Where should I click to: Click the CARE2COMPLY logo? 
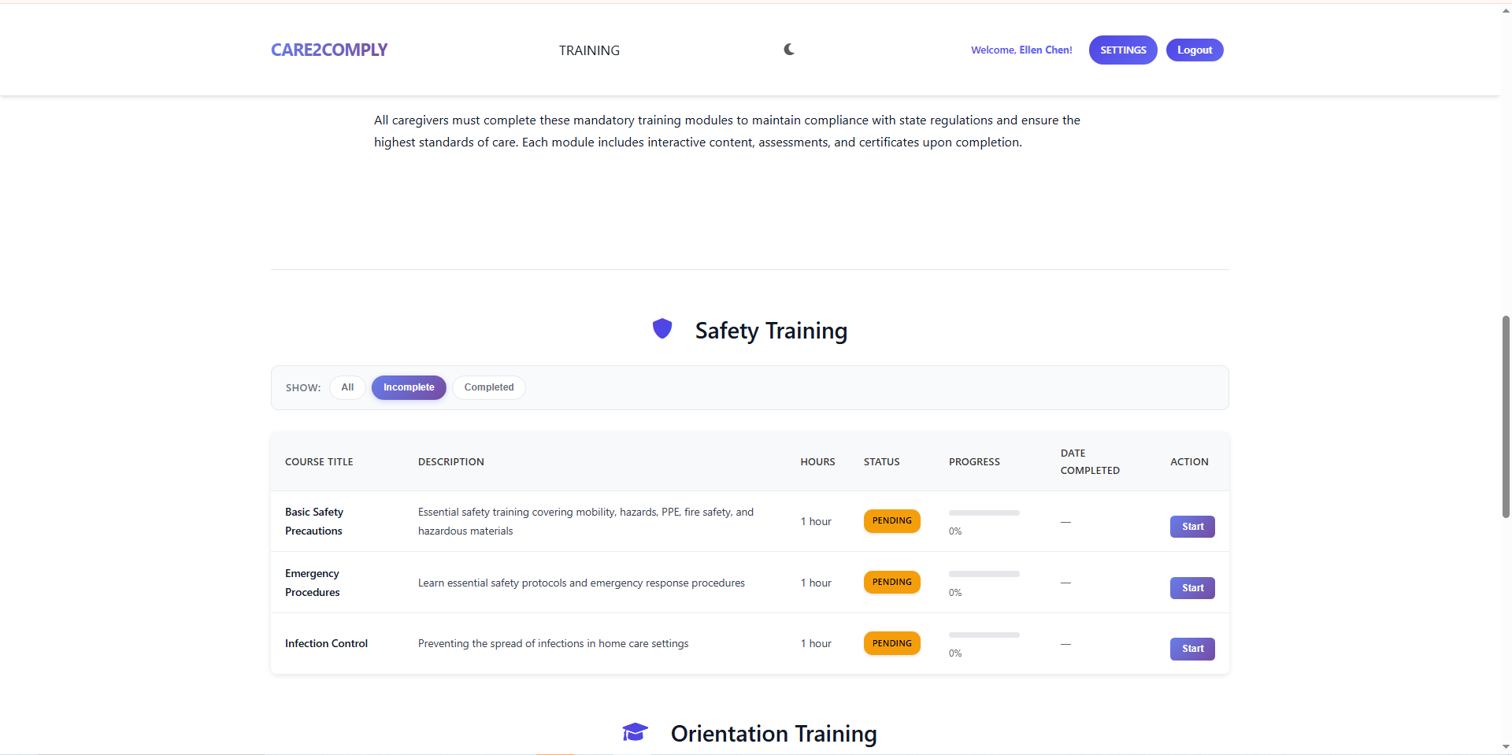coord(328,50)
